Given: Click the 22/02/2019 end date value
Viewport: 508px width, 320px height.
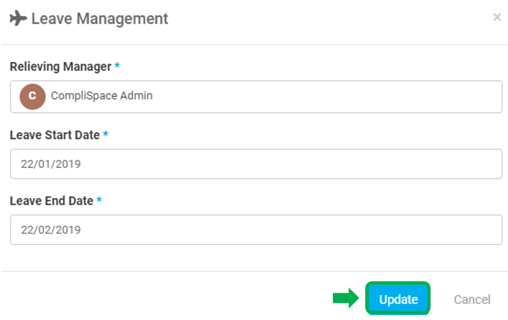Looking at the screenshot, I should (x=51, y=230).
